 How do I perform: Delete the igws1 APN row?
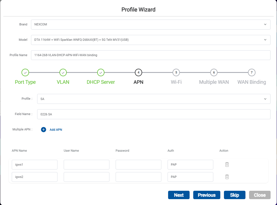coord(227,165)
